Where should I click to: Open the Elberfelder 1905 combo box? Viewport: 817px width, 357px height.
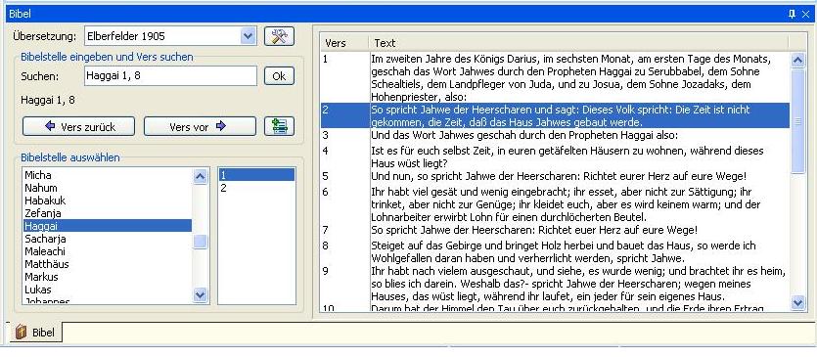click(170, 36)
